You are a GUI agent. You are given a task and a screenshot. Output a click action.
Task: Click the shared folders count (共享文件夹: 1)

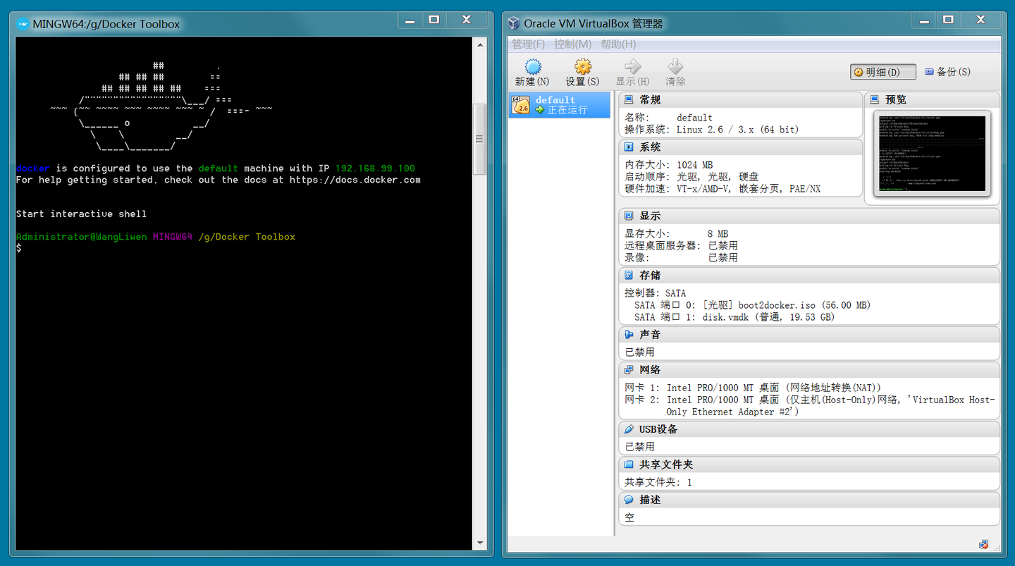658,483
